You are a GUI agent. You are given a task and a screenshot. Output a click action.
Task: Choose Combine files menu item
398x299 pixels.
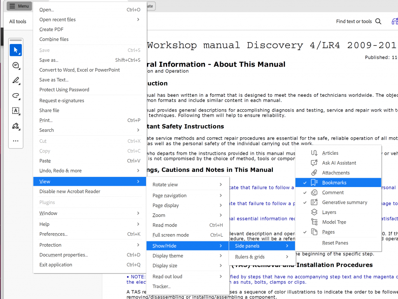point(90,39)
